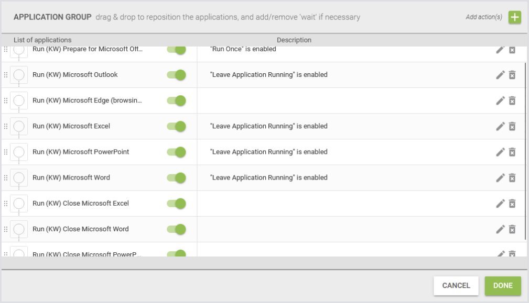Viewport: 529px width, 303px height.
Task: Click the Description column header
Action: click(294, 40)
